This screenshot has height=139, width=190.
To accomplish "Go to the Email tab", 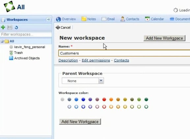I will click(108, 19).
